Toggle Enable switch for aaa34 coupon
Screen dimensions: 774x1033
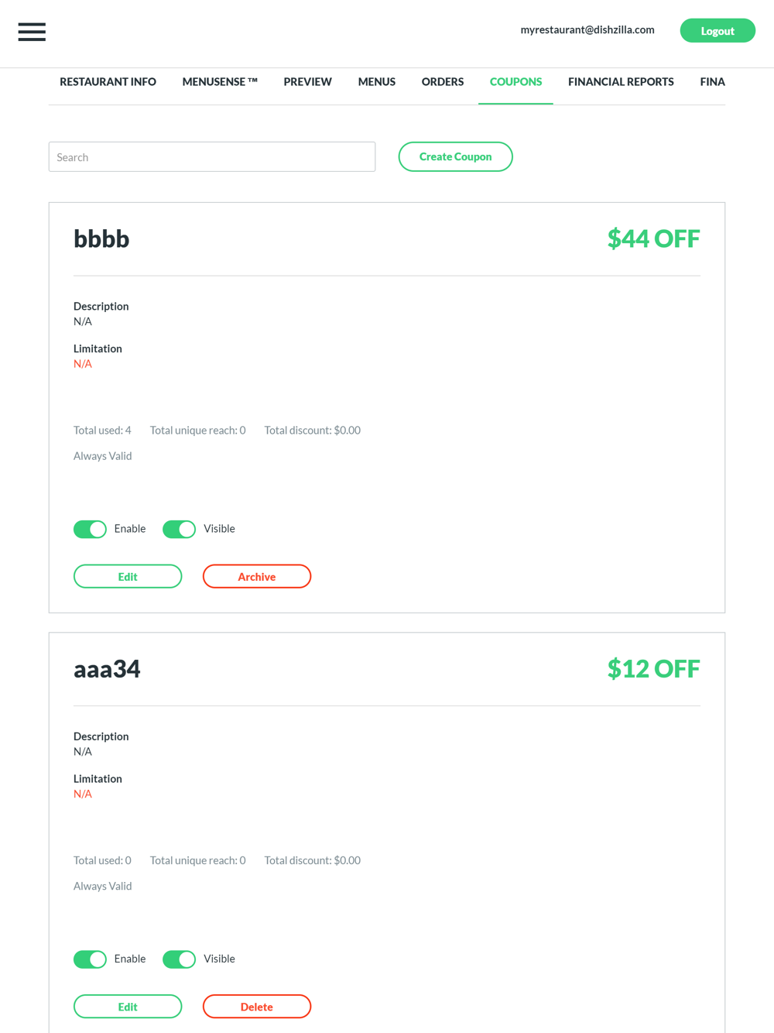click(90, 959)
